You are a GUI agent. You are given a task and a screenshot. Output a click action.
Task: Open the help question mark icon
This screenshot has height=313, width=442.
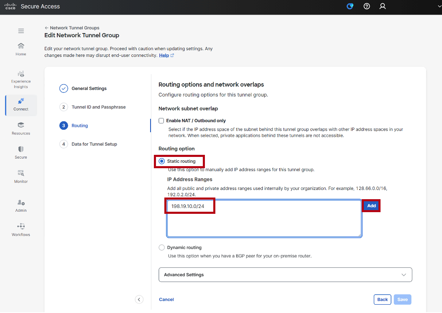click(x=367, y=6)
